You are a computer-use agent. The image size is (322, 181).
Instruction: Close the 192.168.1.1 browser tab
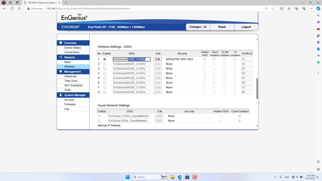pos(60,3)
